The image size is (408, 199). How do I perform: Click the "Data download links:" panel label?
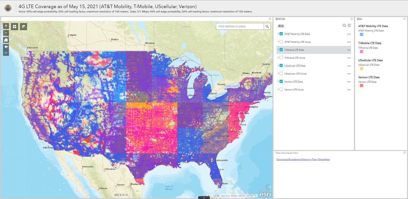click(x=287, y=153)
